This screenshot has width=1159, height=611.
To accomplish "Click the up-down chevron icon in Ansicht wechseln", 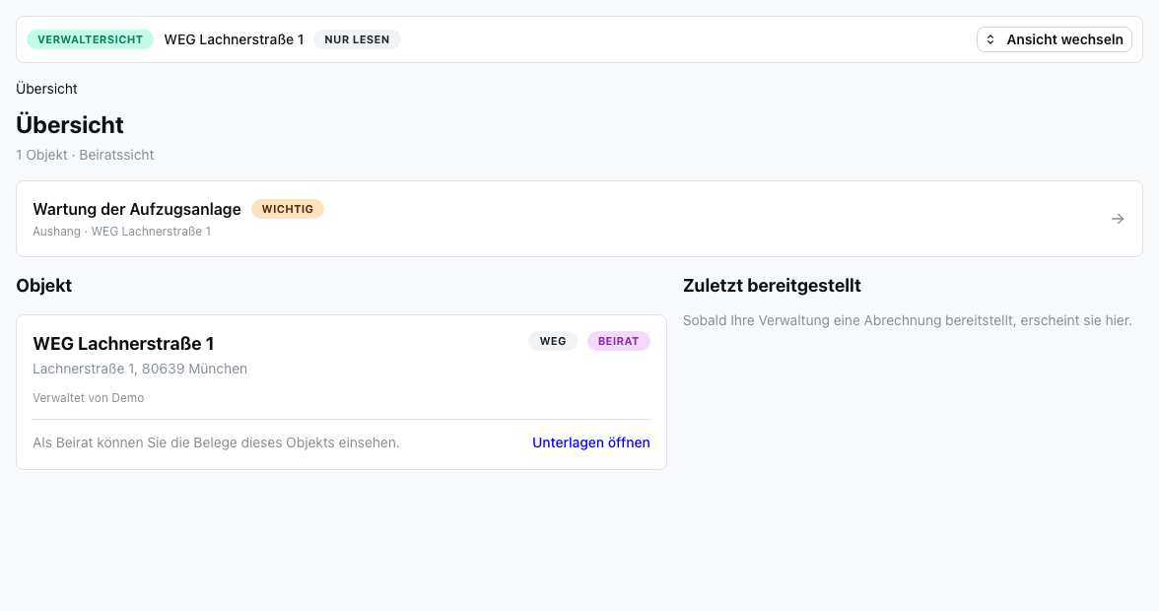I will coord(990,39).
